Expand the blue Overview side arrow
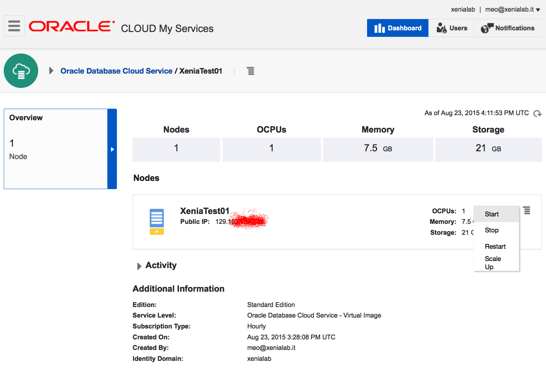Screen dimensions: 546x368 click(x=112, y=149)
